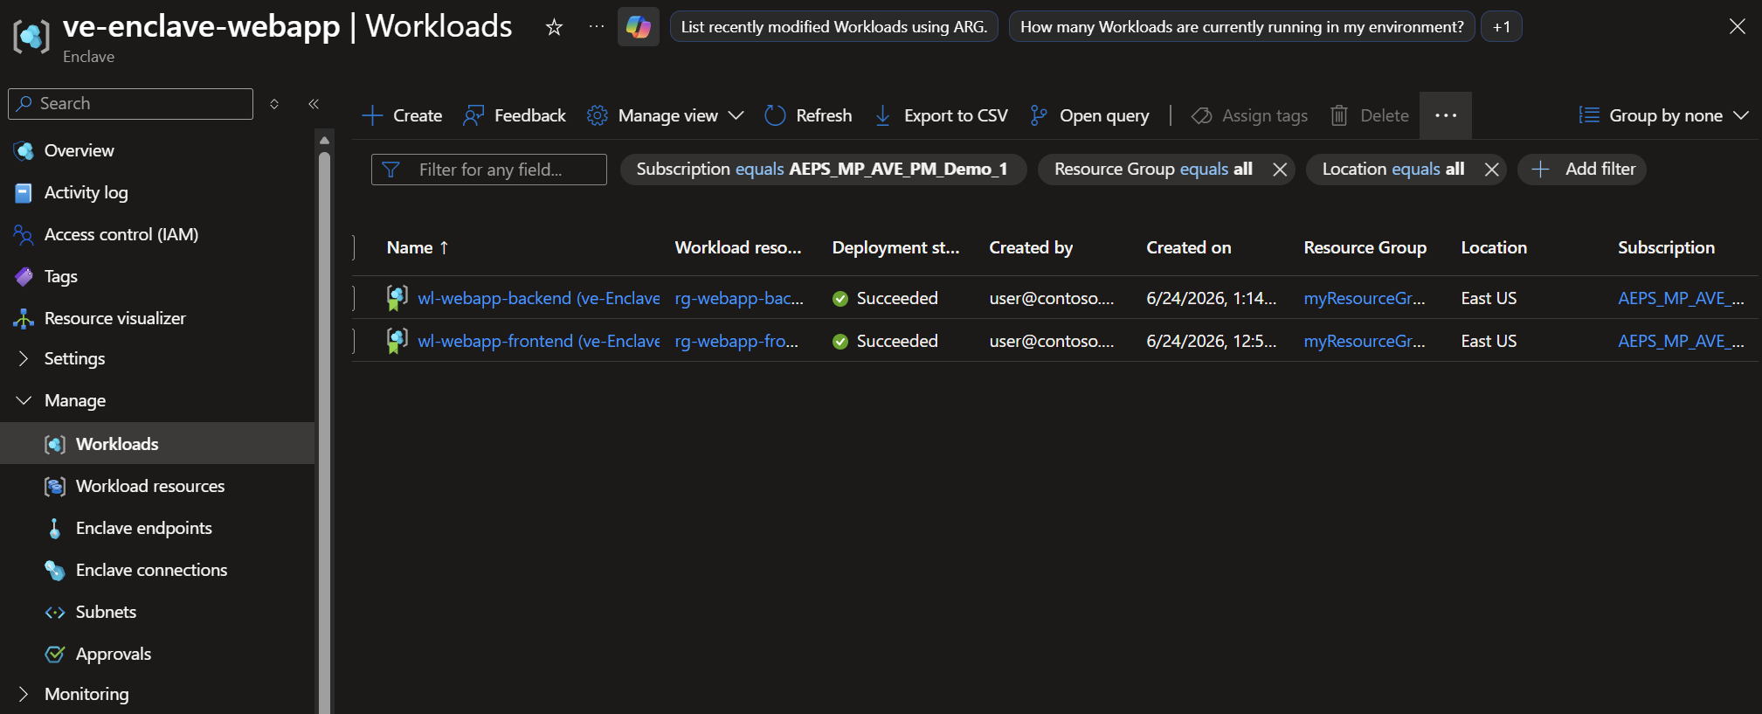Click the enclave resource icon by title
This screenshot has height=714, width=1762.
pos(31,37)
